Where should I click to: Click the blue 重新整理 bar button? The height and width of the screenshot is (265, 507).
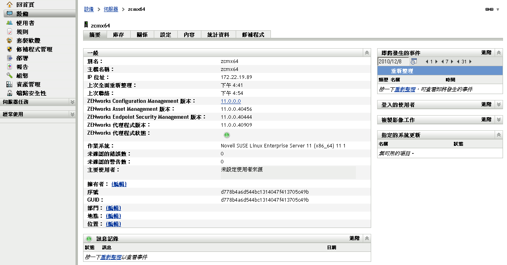tap(440, 71)
